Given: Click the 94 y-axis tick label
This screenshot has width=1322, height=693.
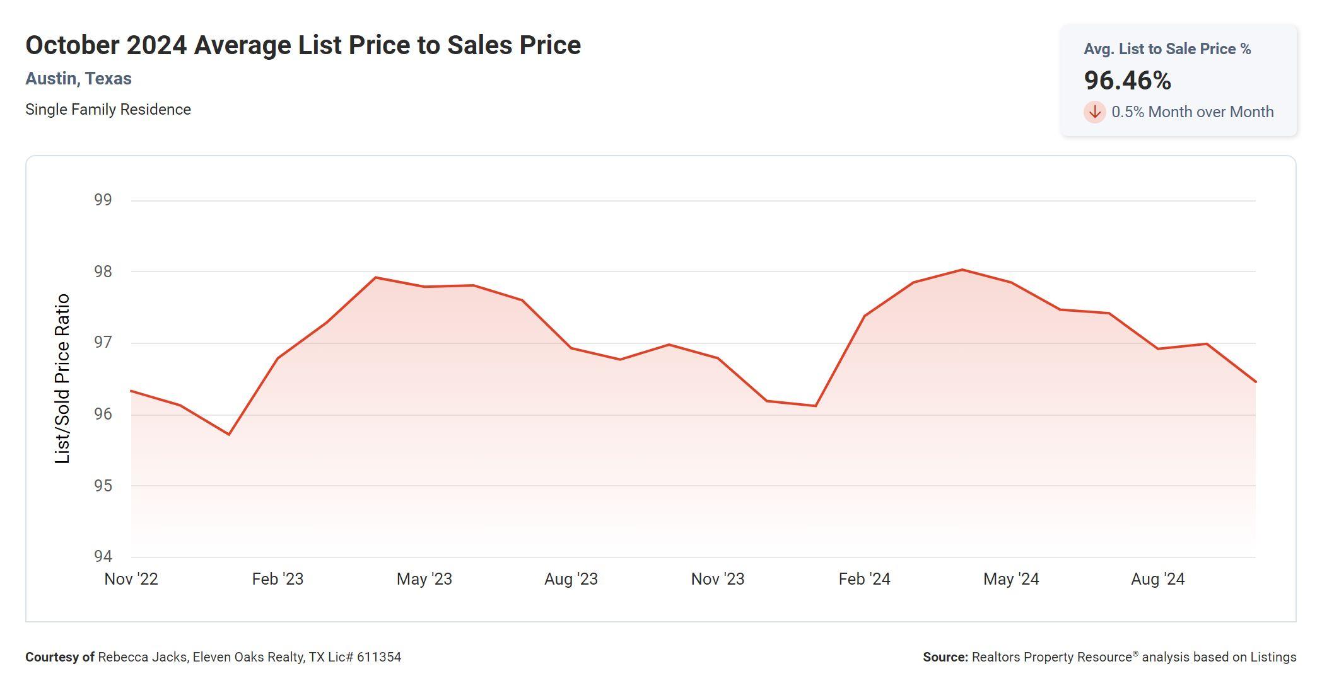Looking at the screenshot, I should [x=103, y=556].
